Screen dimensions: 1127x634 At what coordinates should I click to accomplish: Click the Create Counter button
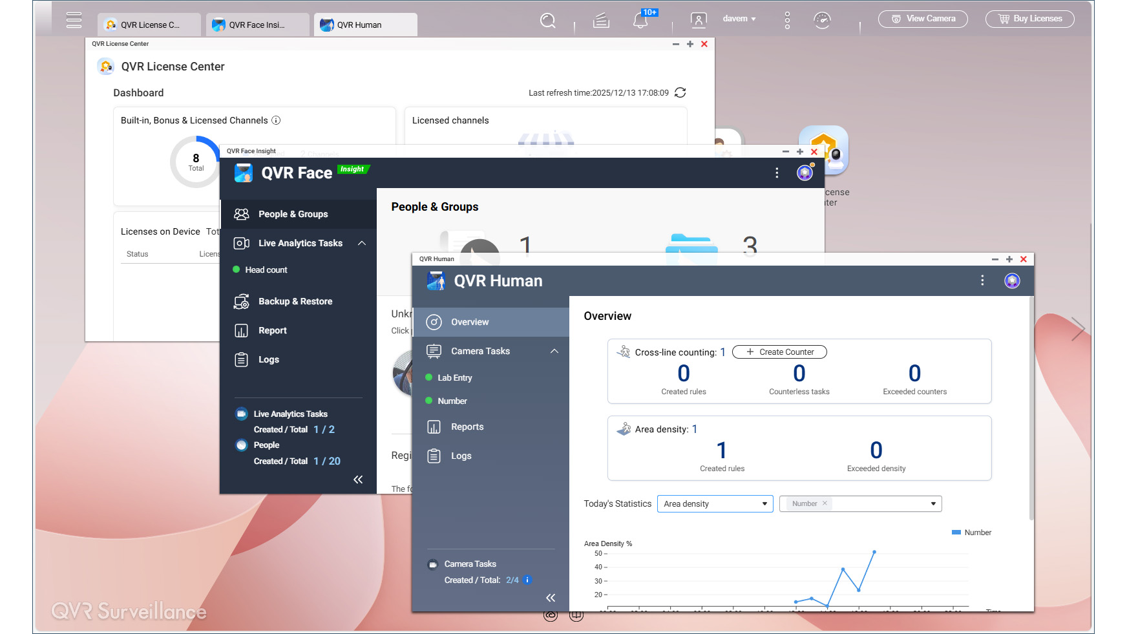coord(779,352)
